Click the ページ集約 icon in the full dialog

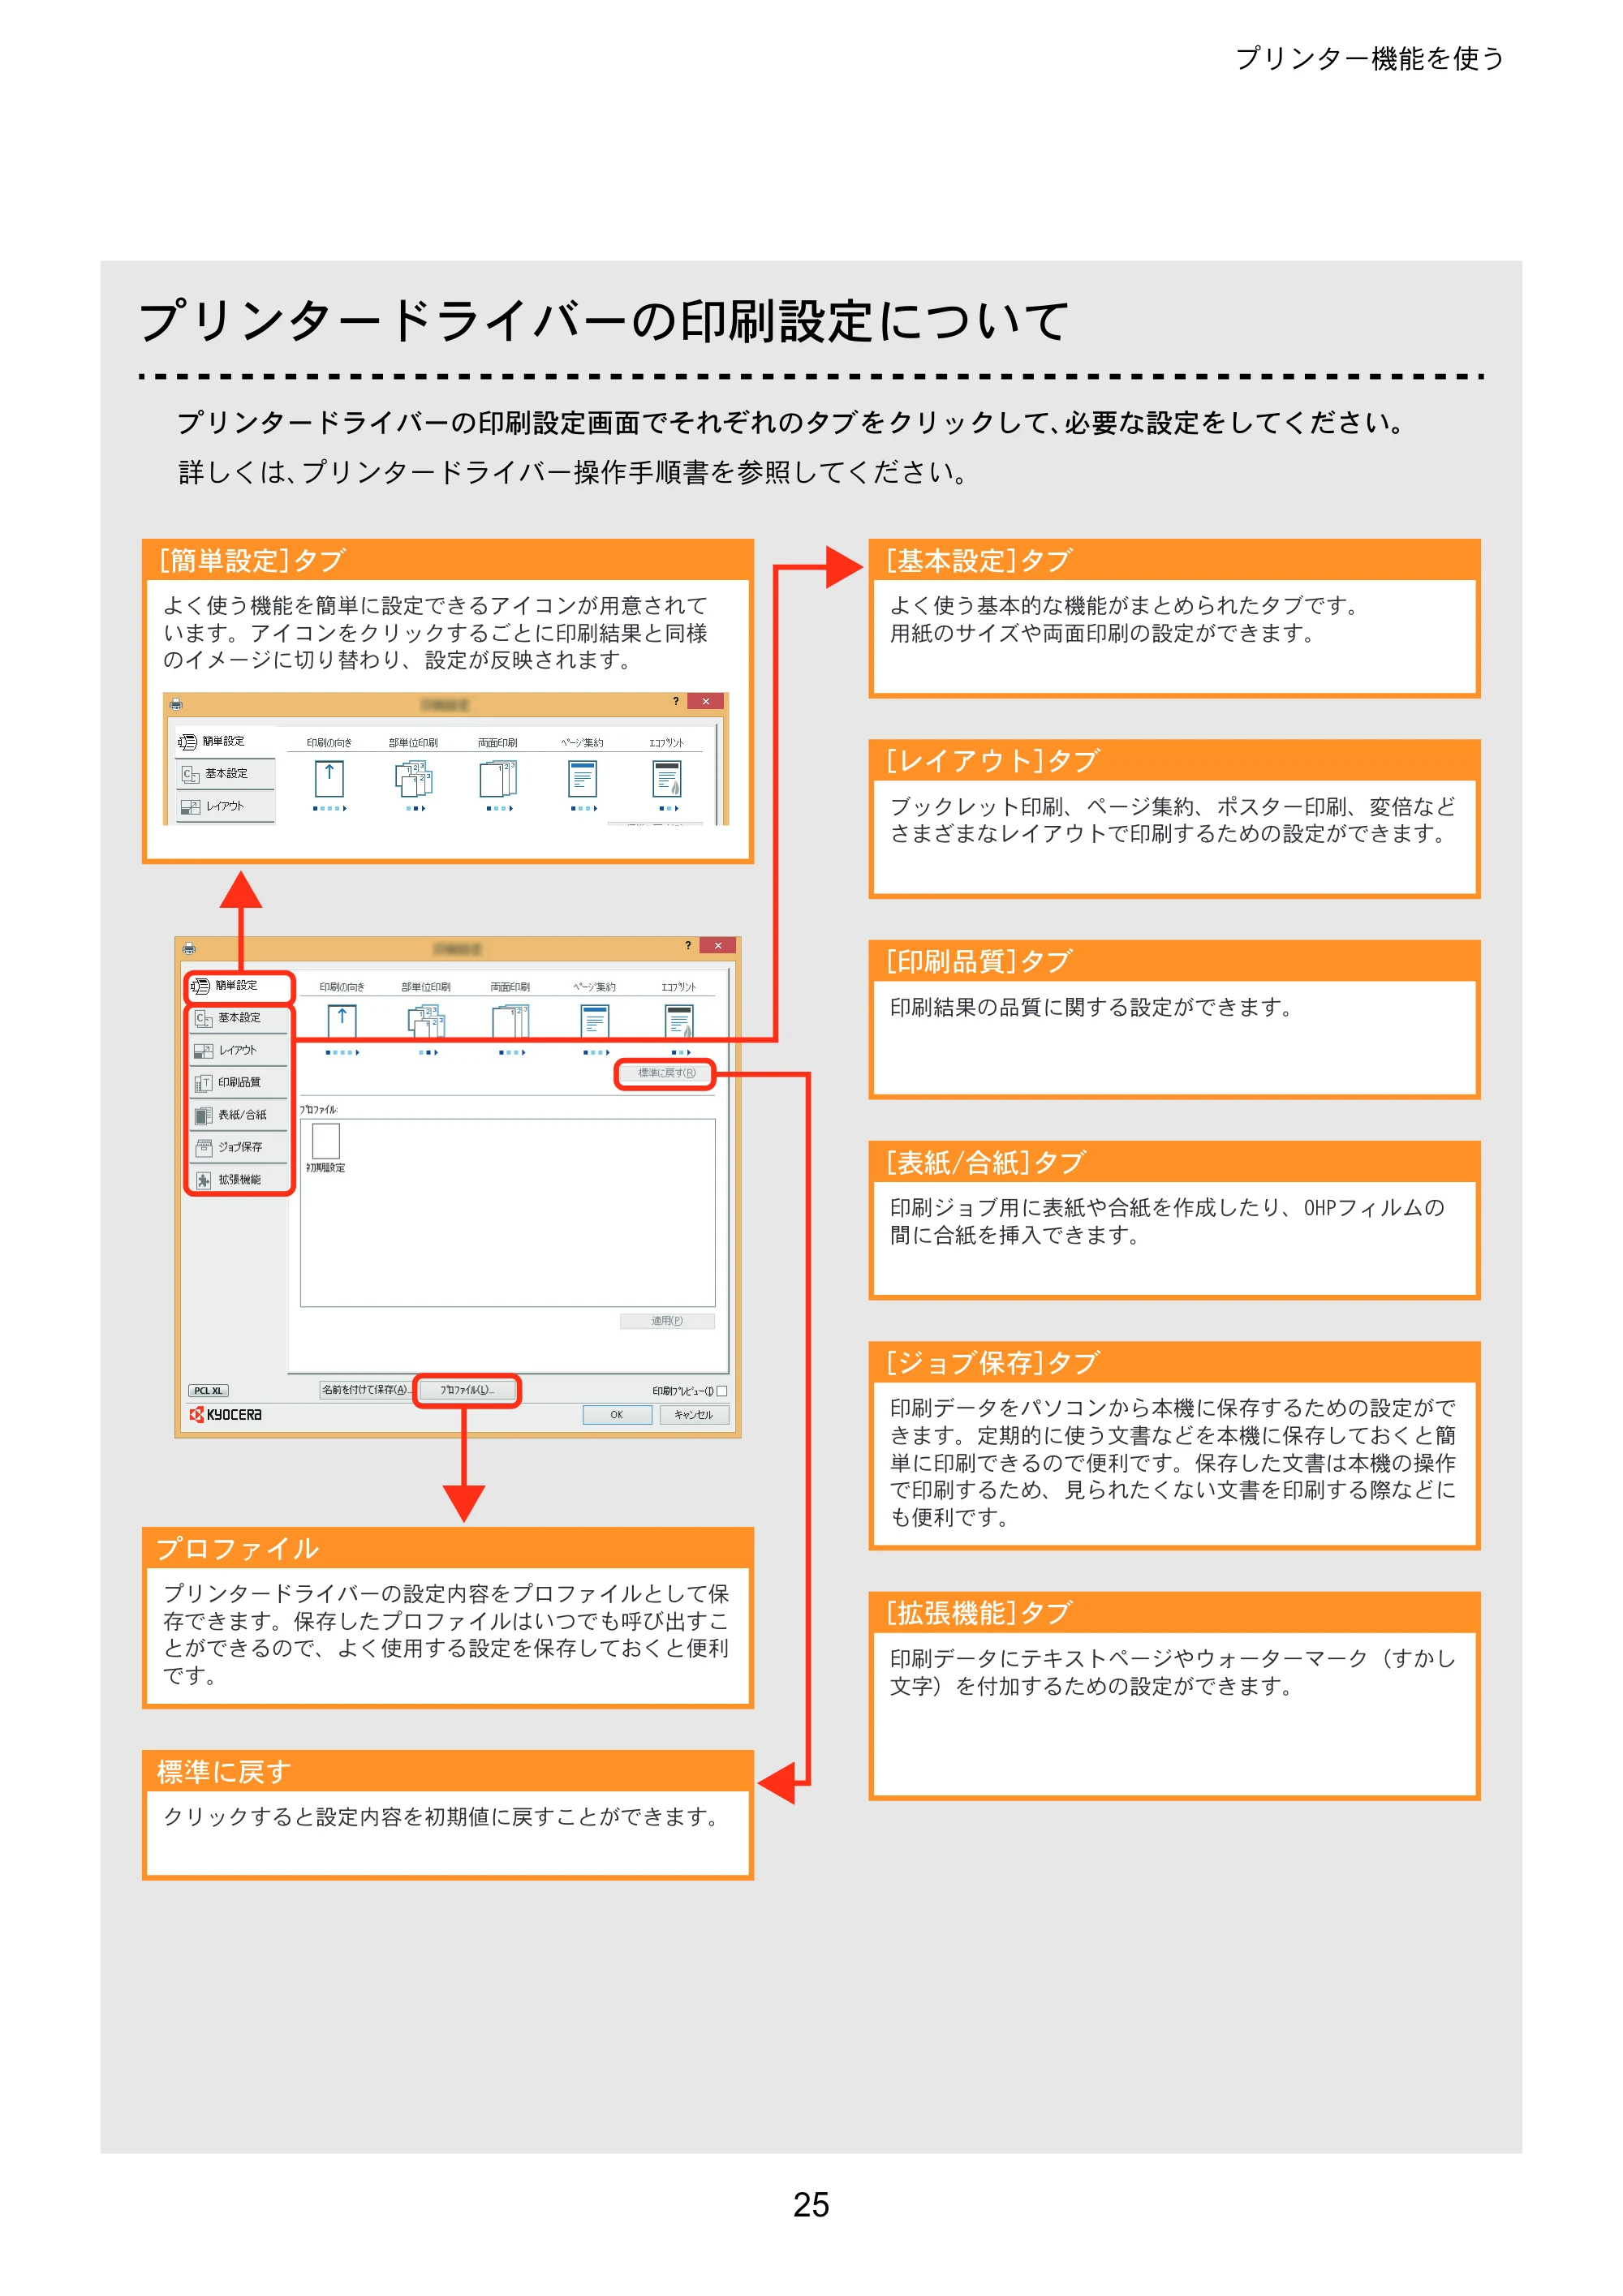pos(595,1021)
